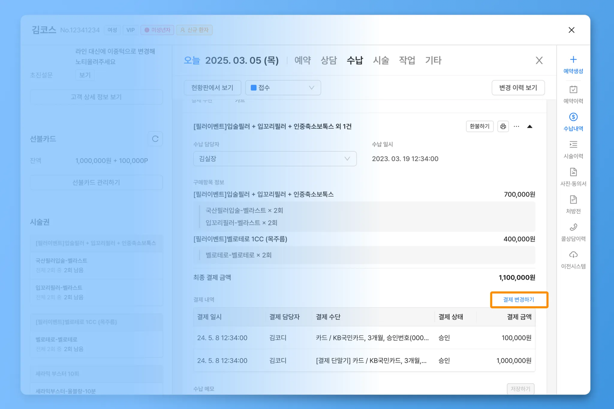Open the 예약생성 plus icon

click(573, 60)
